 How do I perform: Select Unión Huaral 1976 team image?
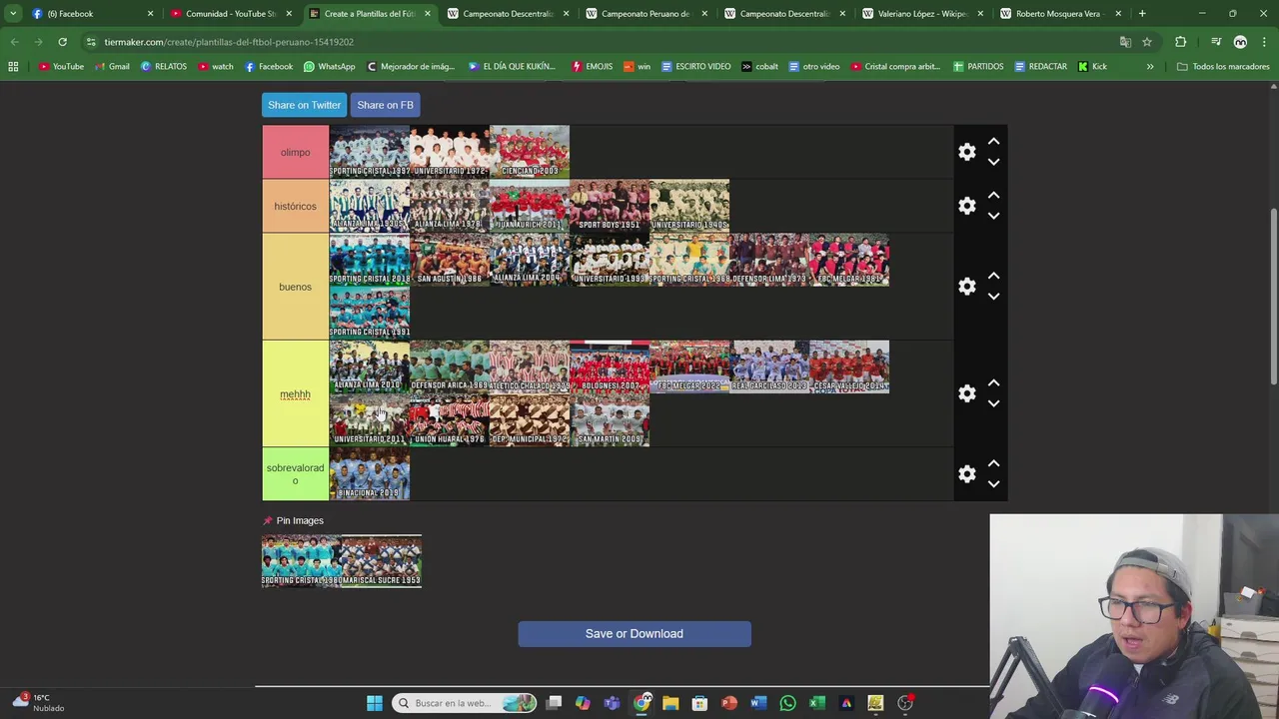tap(450, 420)
